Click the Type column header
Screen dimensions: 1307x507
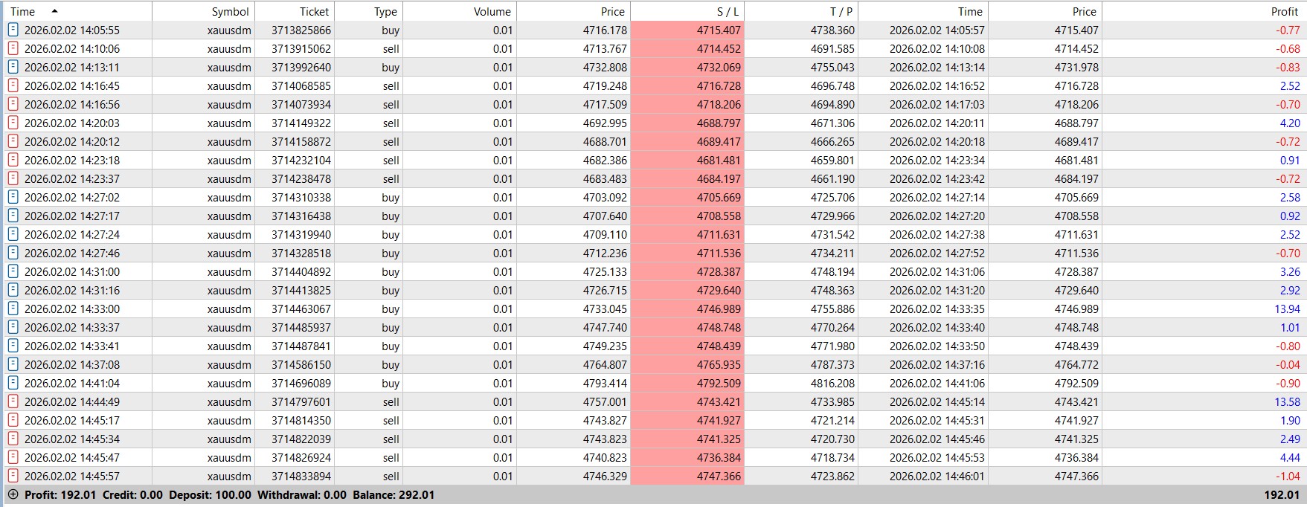click(x=385, y=11)
